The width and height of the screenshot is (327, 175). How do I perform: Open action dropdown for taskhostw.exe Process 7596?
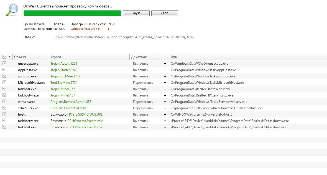165,121
